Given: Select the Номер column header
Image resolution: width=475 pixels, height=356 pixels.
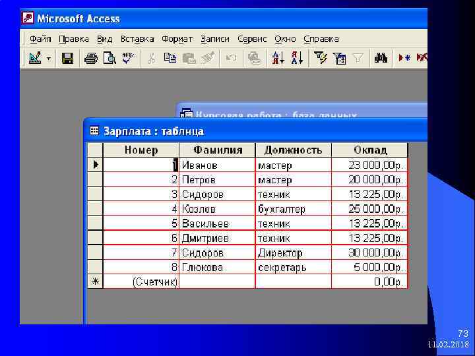Looking at the screenshot, I should click(141, 150).
